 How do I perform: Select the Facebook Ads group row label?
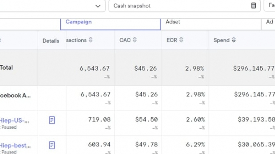[15, 95]
